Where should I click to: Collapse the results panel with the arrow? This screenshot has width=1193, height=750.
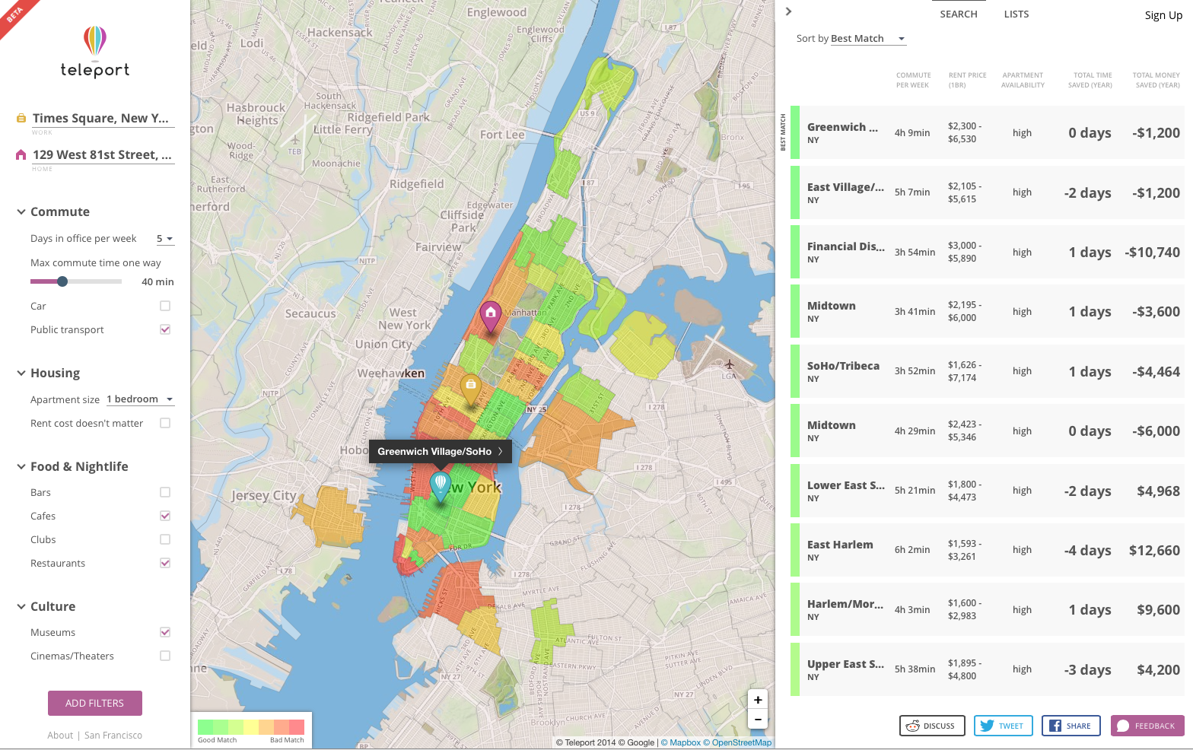(788, 11)
